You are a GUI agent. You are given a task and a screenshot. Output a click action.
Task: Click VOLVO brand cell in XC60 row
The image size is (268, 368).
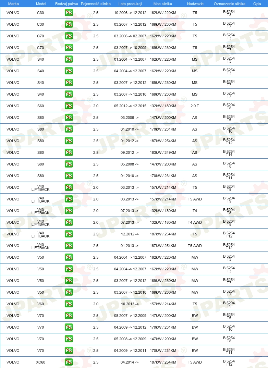13,362
